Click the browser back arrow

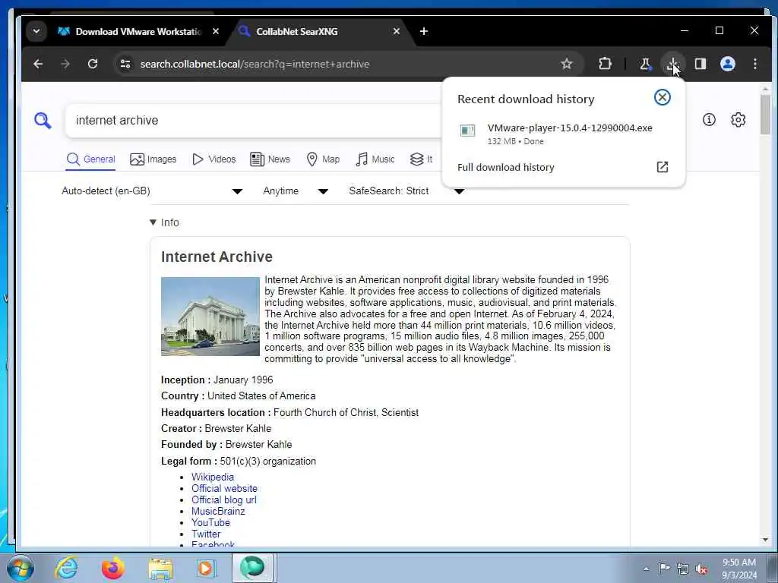pos(38,64)
